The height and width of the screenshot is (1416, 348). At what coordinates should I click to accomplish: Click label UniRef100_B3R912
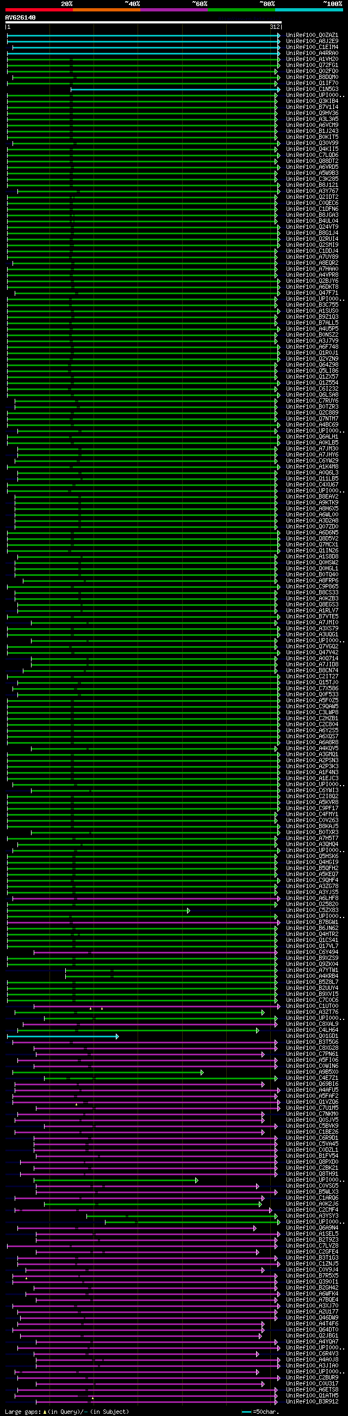point(312,1401)
